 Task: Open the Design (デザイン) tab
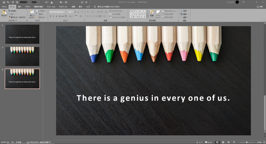(x=28, y=7)
